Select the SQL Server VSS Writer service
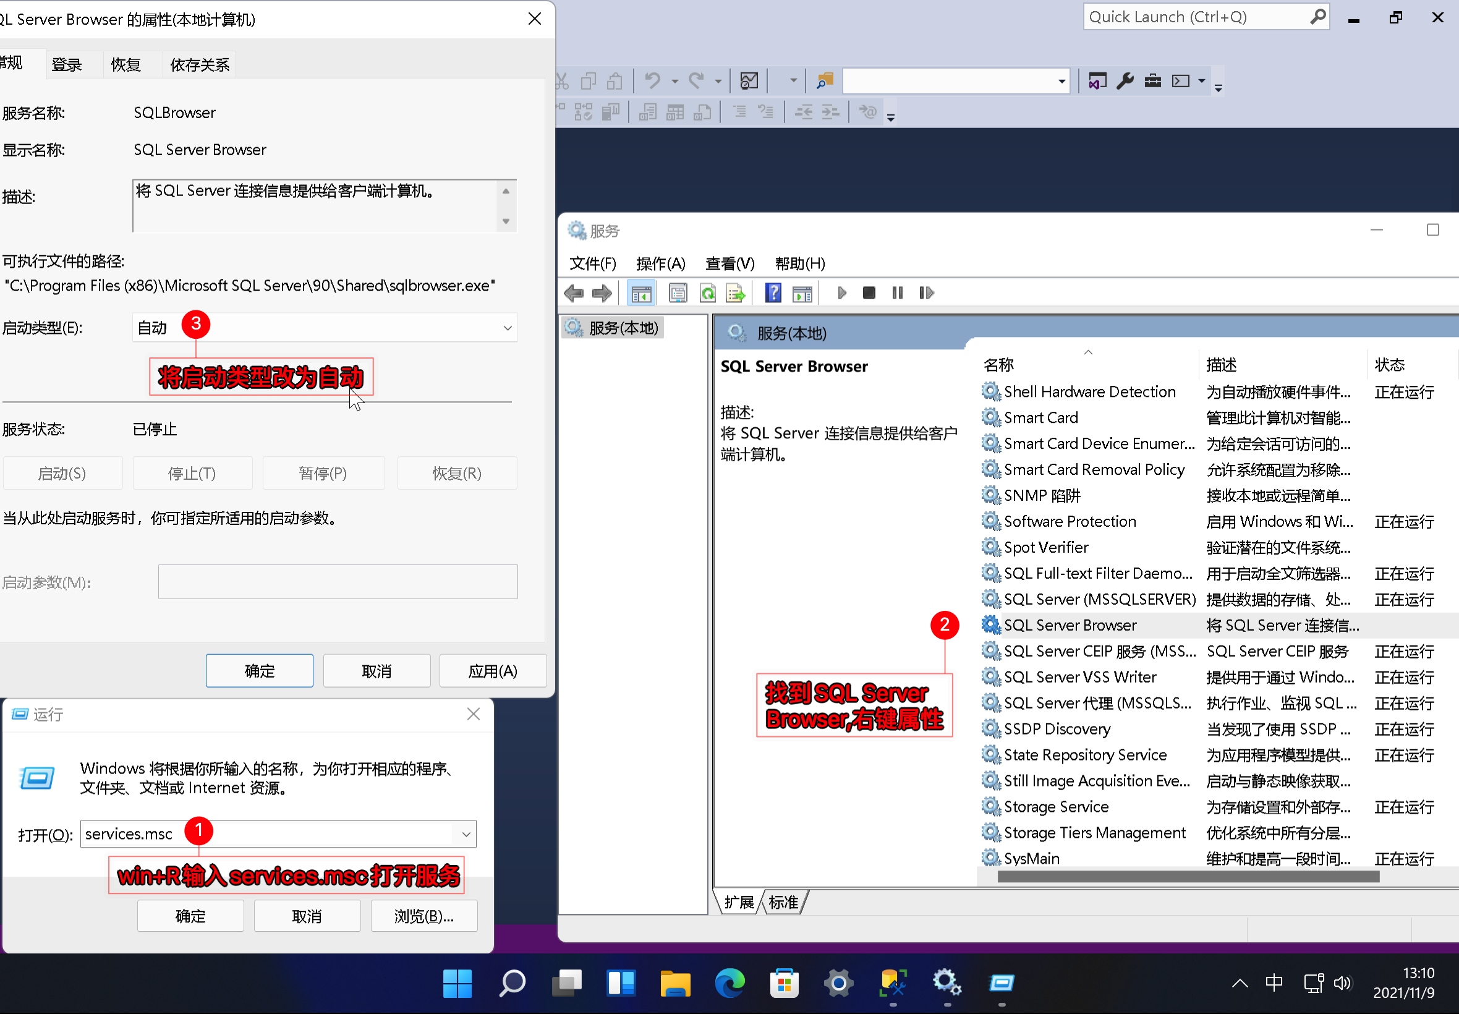Image resolution: width=1459 pixels, height=1014 pixels. (x=1080, y=677)
